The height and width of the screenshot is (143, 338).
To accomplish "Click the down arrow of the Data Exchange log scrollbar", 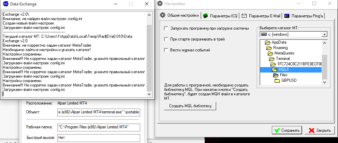I will (x=149, y=94).
